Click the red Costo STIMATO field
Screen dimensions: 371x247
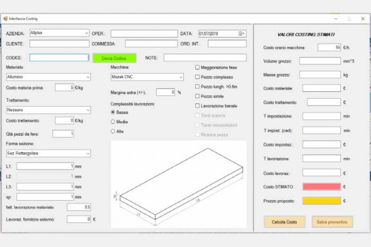pos(321,187)
